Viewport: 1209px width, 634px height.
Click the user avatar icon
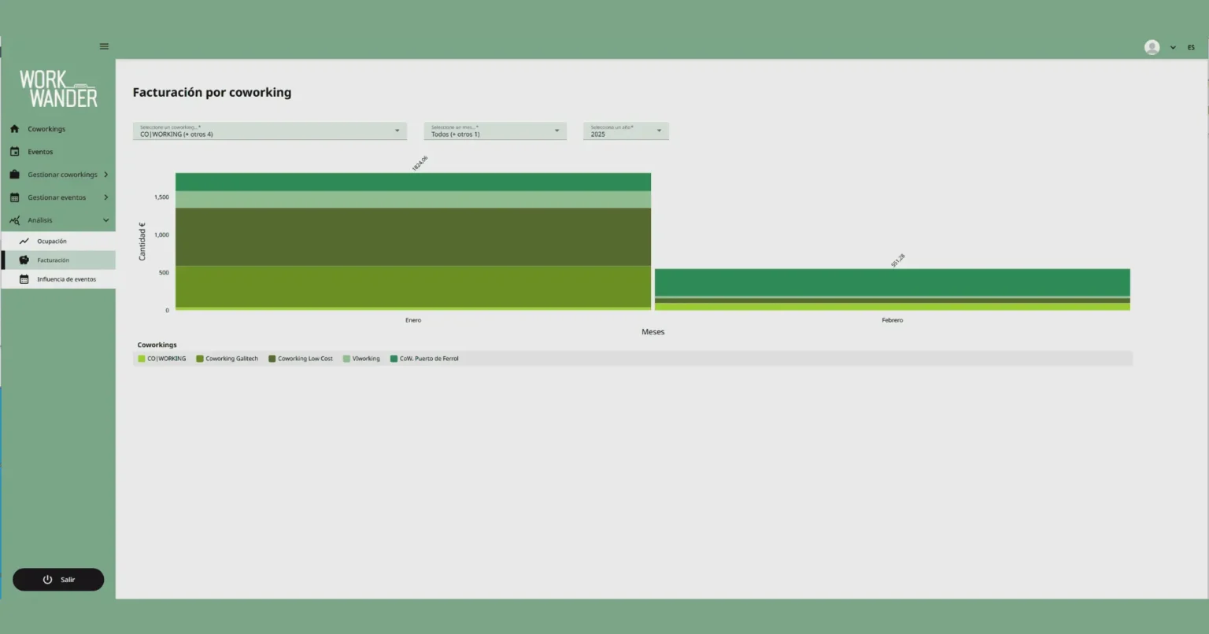click(1152, 46)
